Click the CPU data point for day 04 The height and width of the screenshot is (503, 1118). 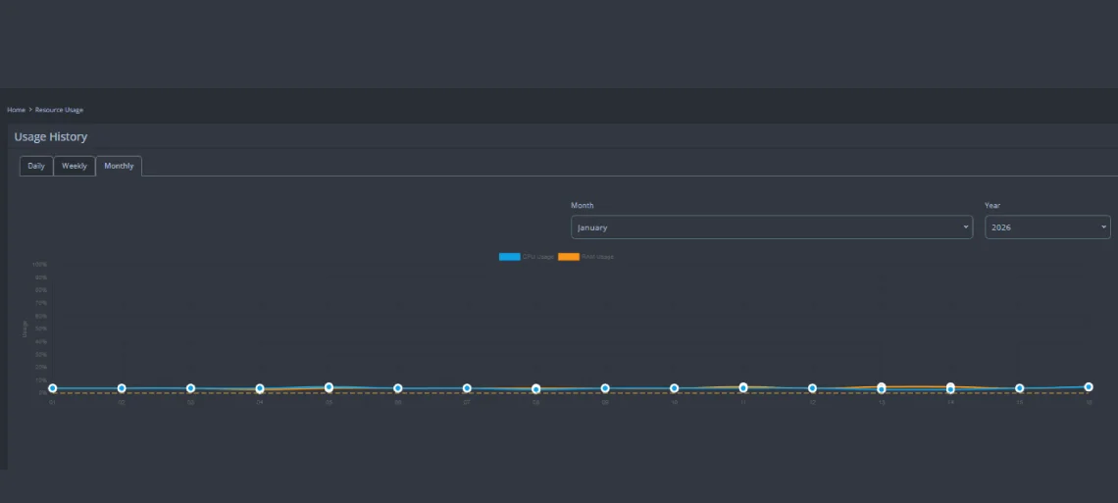click(260, 389)
